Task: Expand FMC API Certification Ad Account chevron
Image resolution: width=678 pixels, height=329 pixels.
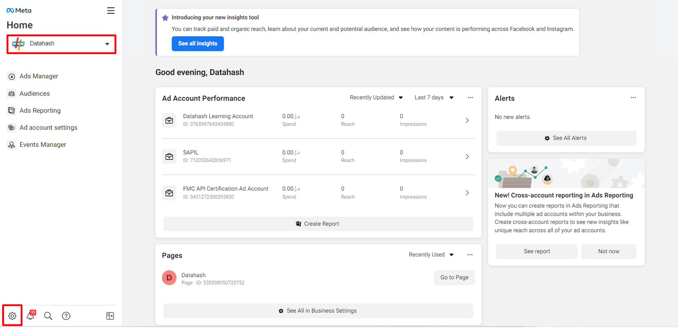Action: coord(467,193)
